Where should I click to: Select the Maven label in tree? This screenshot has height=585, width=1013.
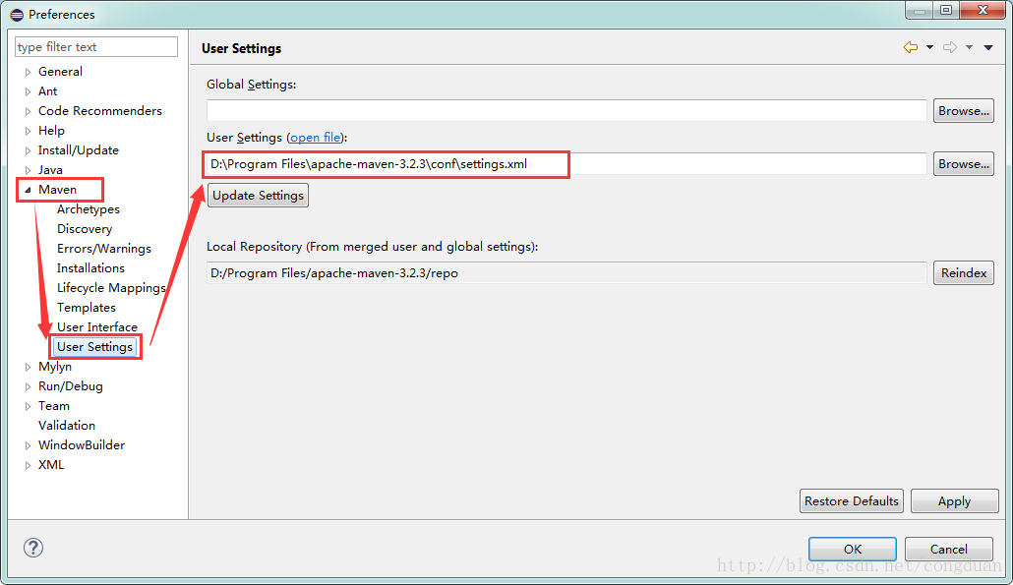[57, 189]
